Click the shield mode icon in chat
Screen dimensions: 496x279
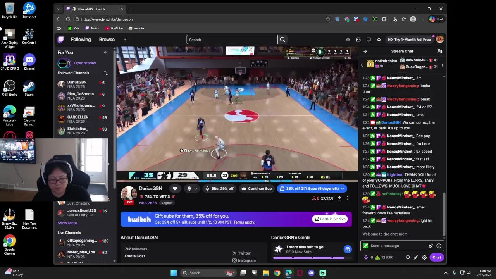coord(408,257)
